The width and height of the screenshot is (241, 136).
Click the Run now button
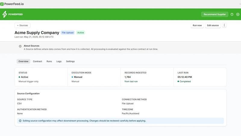click(x=197, y=25)
